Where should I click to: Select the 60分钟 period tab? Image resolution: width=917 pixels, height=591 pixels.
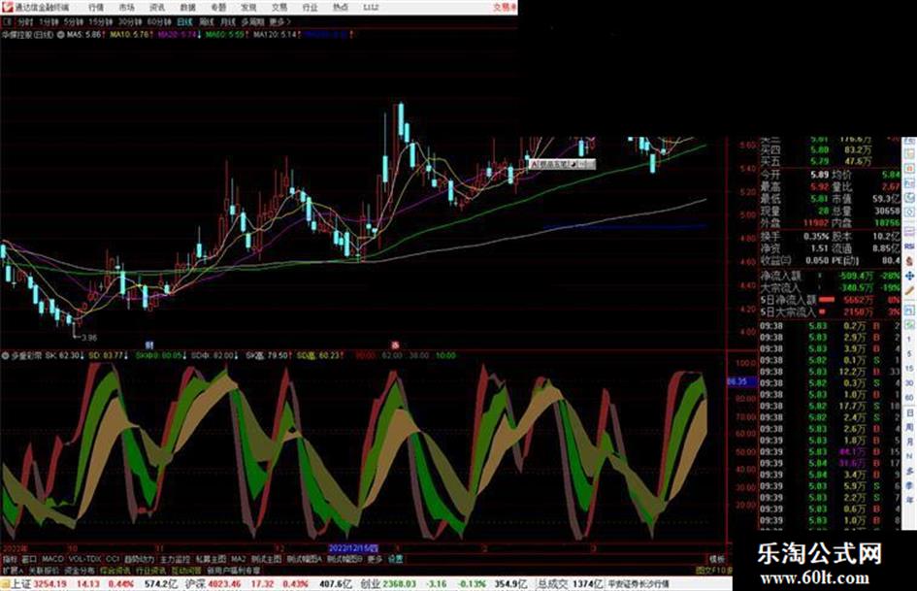[x=159, y=22]
